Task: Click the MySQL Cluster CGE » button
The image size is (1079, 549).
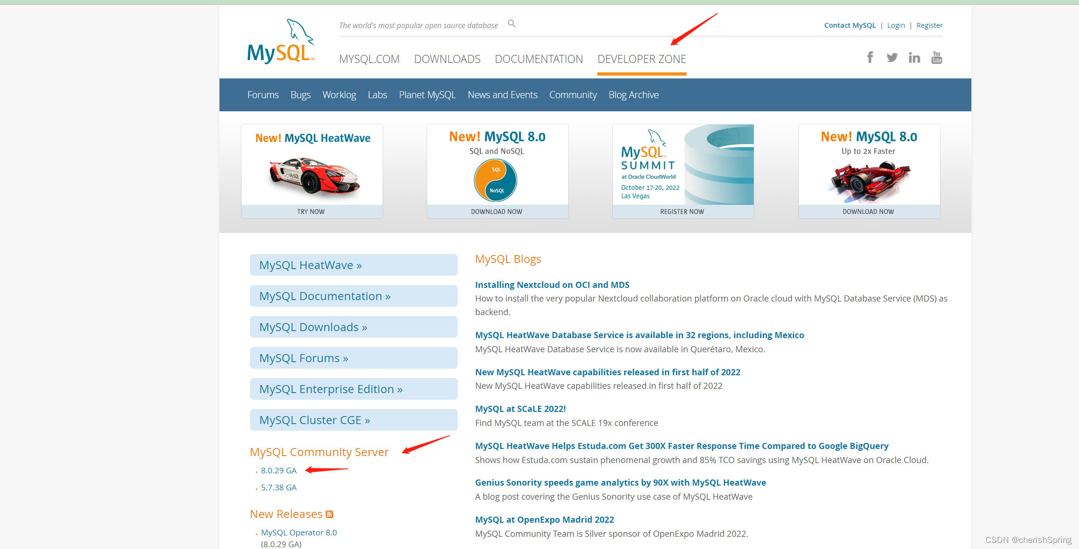Action: pos(354,420)
